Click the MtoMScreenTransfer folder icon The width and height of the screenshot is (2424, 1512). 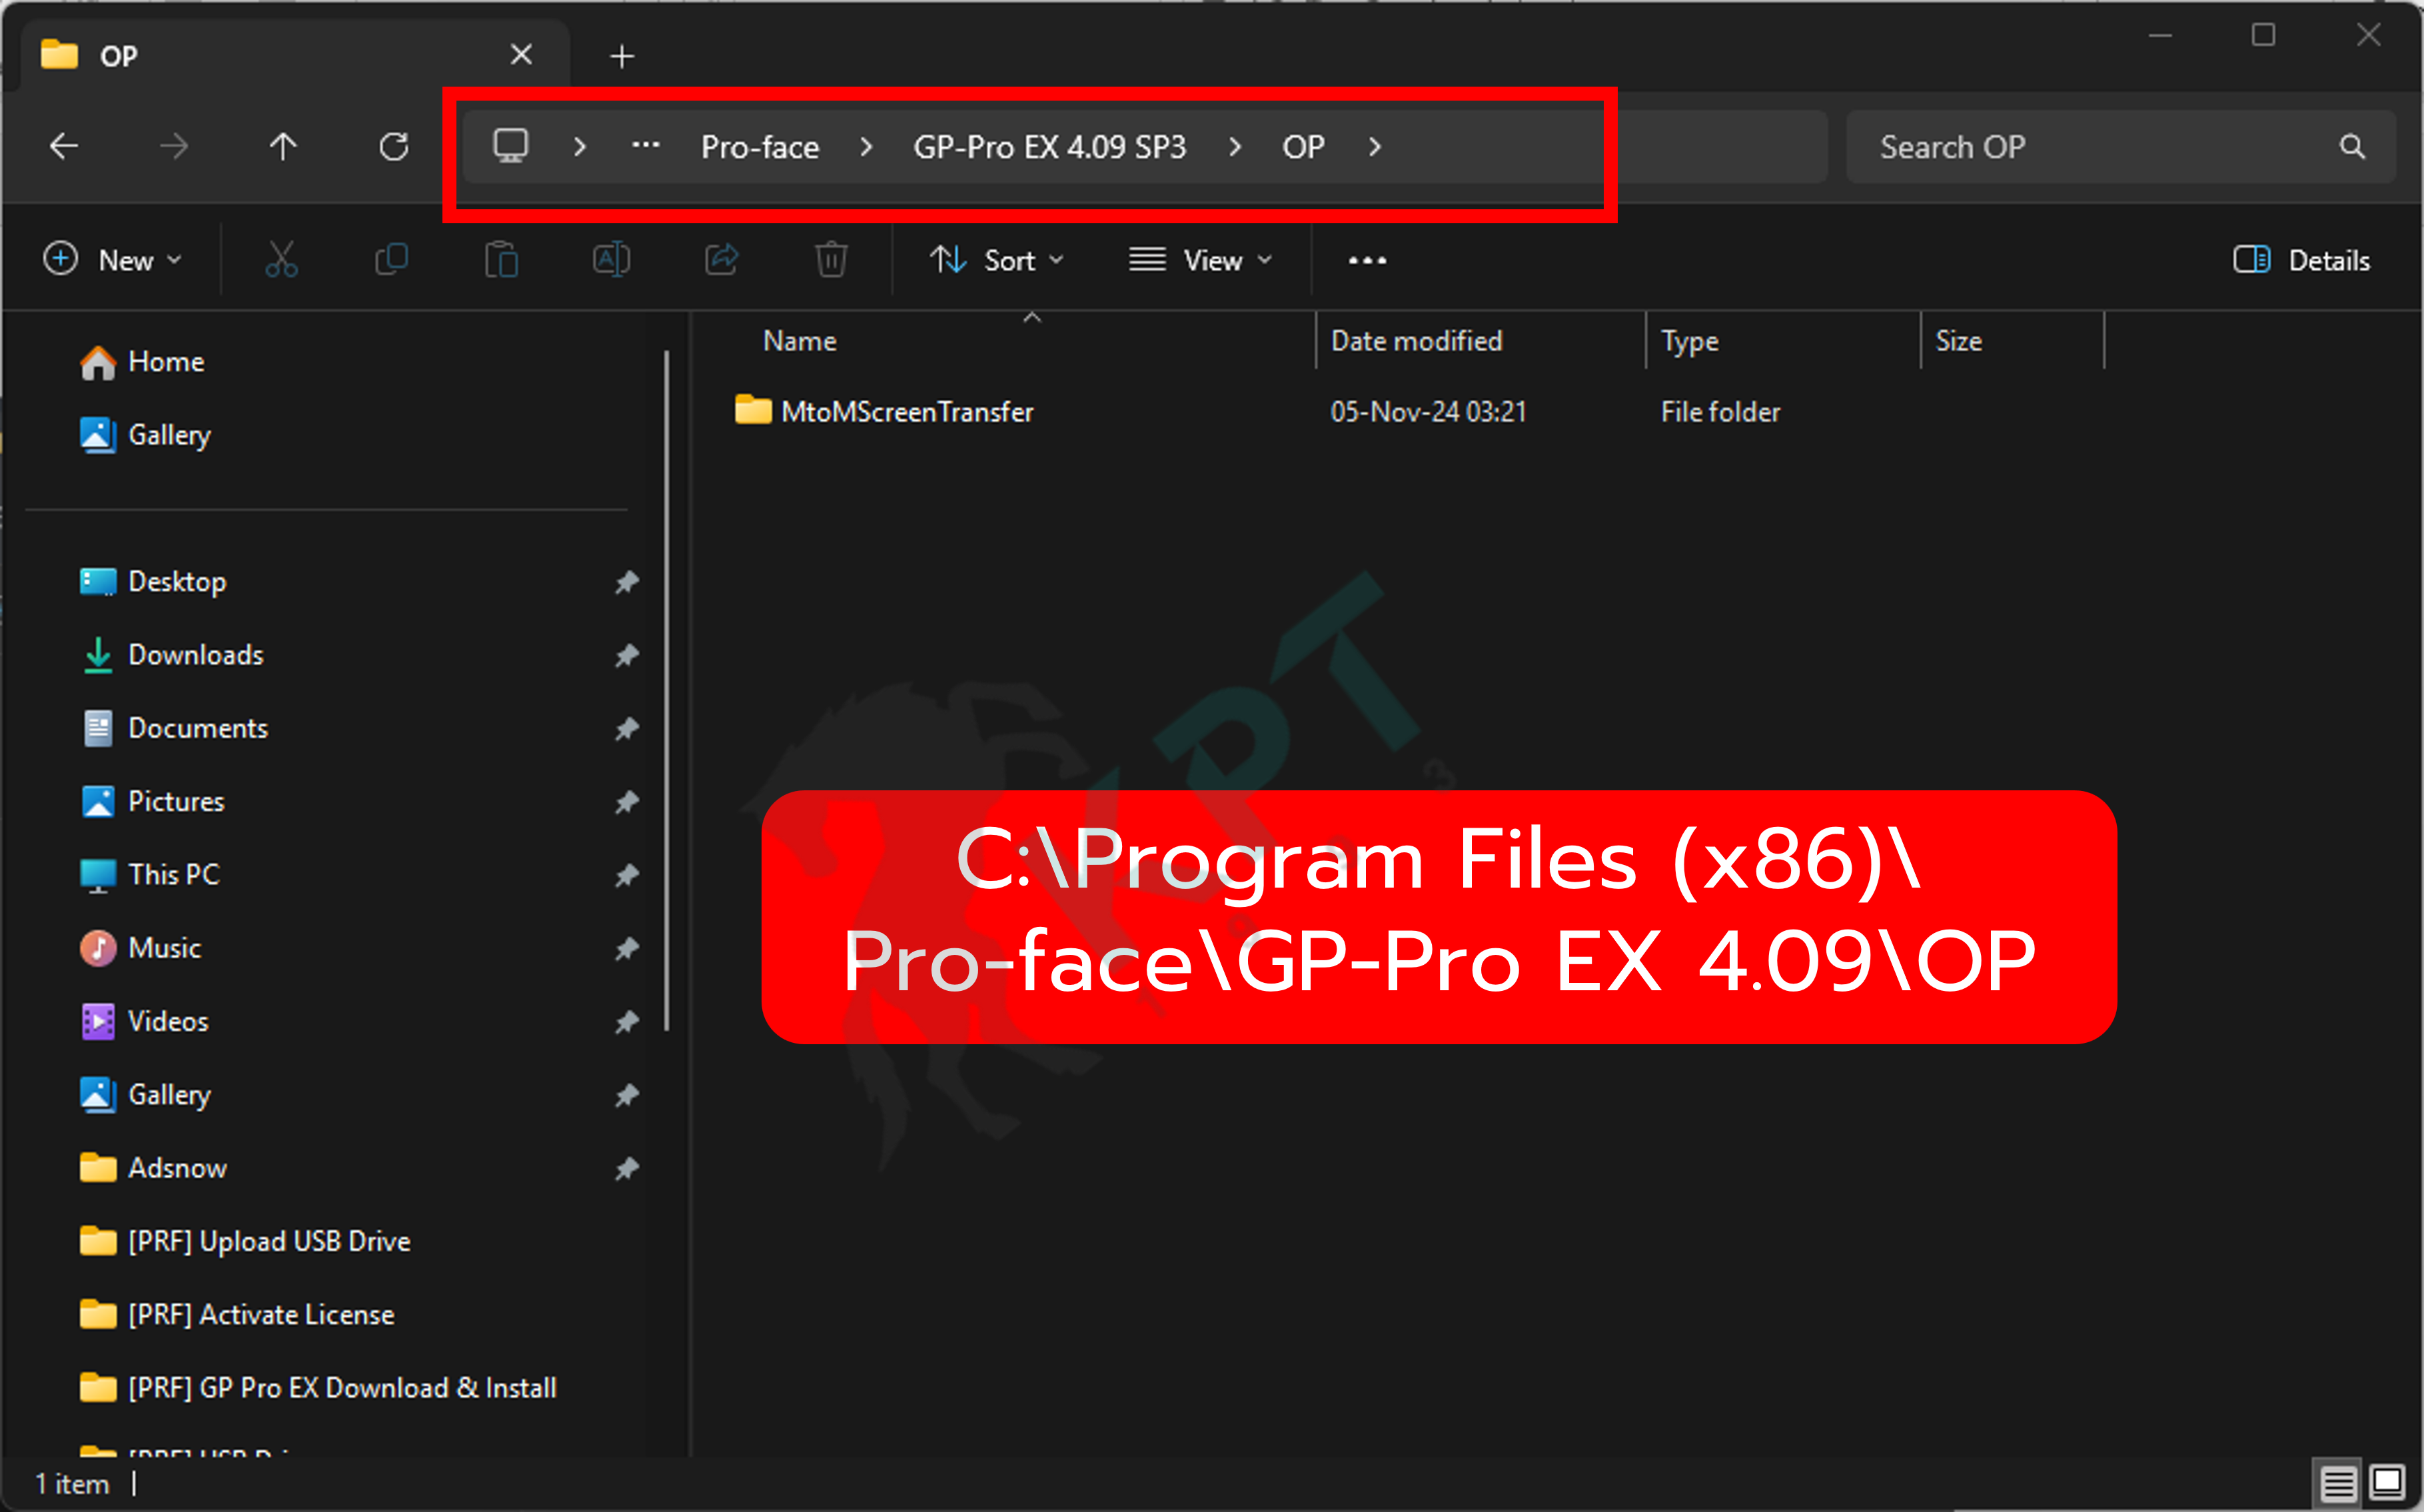coord(753,410)
